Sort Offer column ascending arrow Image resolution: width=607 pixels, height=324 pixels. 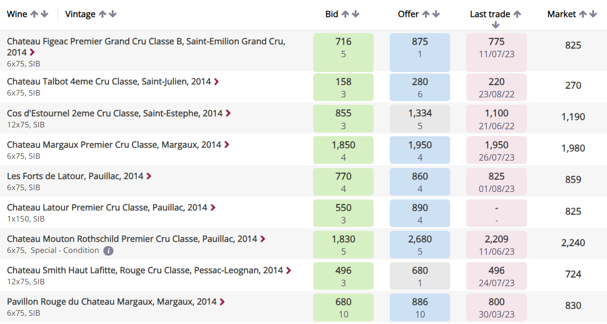tap(426, 14)
